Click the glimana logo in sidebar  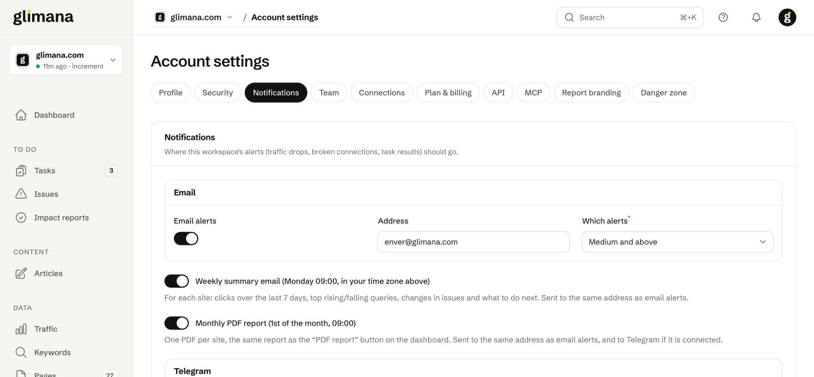[43, 17]
